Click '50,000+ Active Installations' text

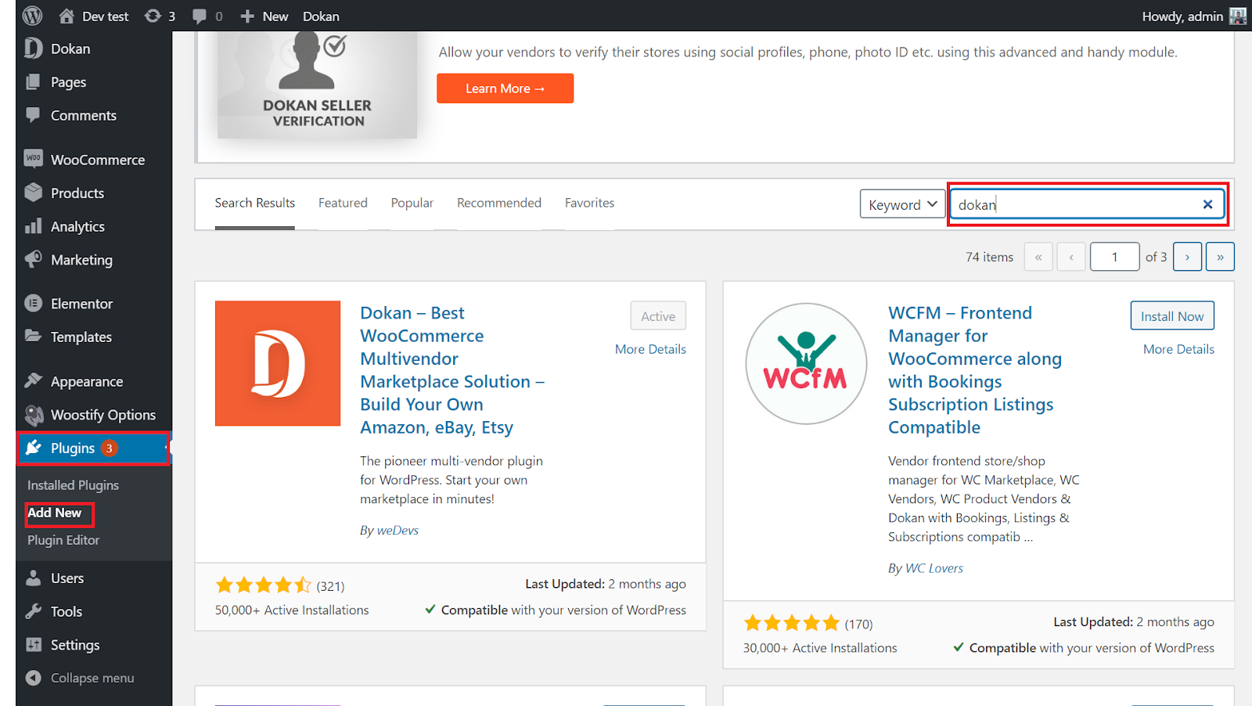[292, 610]
